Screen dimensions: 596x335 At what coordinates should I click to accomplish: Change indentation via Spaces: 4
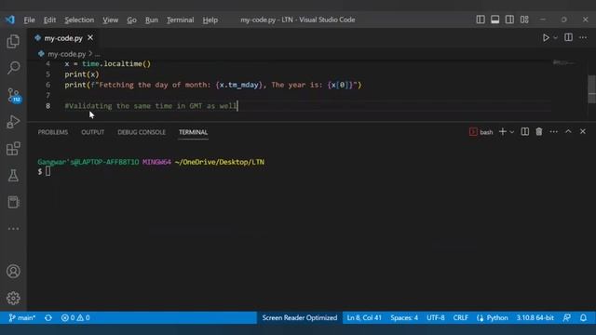tap(404, 317)
